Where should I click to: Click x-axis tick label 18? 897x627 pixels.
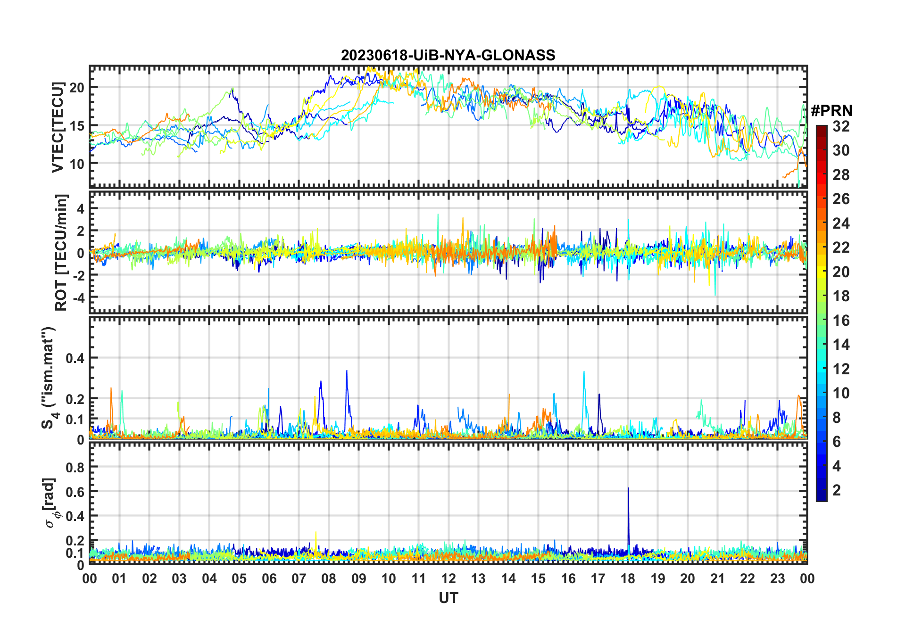pyautogui.click(x=628, y=578)
